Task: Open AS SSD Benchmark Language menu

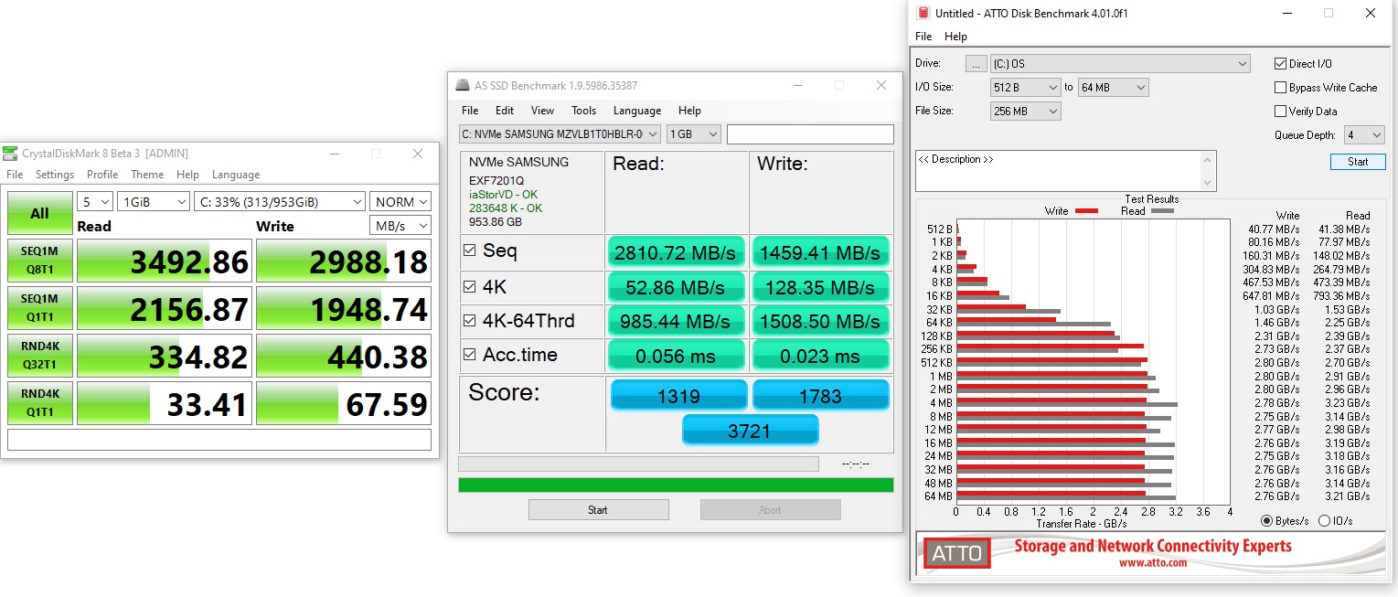Action: point(637,111)
